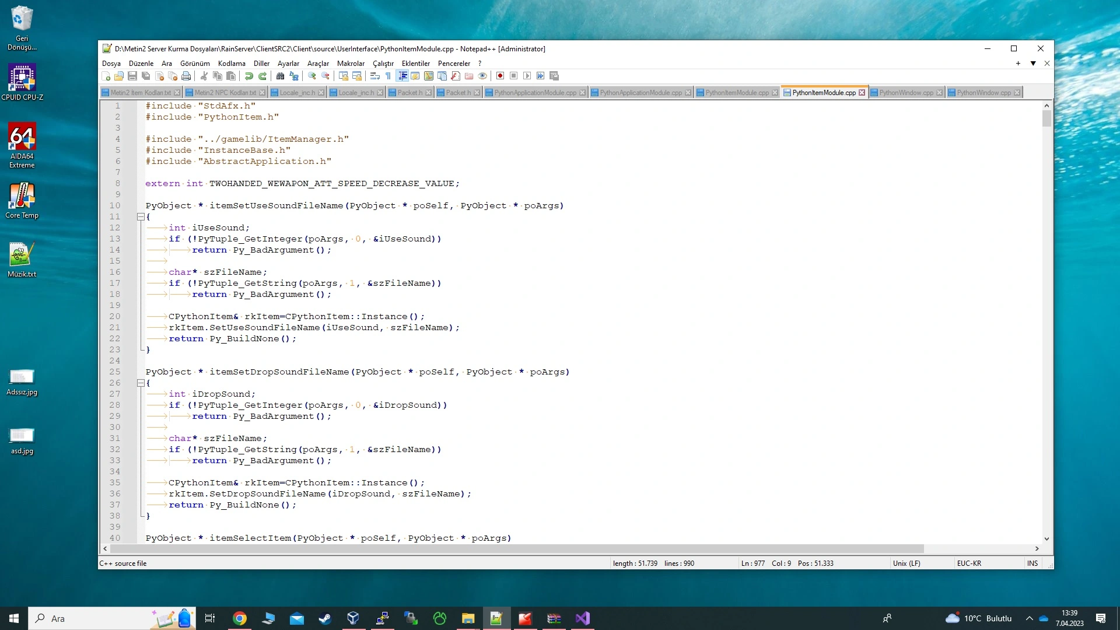Click the horizontal scrollbar thumb
Screen dimensions: 1120x630
[516, 549]
